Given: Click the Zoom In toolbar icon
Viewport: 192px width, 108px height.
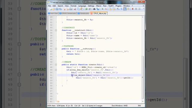Looking at the screenshot, I should pyautogui.click(x=102, y=9).
